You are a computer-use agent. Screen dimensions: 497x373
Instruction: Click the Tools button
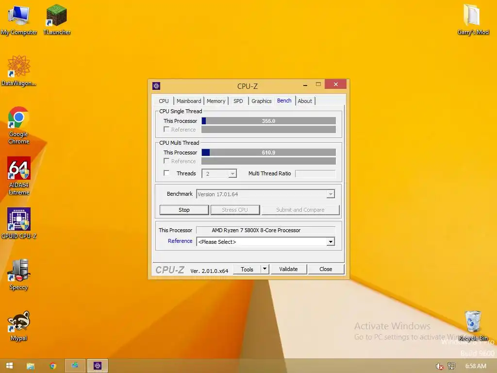[247, 269]
